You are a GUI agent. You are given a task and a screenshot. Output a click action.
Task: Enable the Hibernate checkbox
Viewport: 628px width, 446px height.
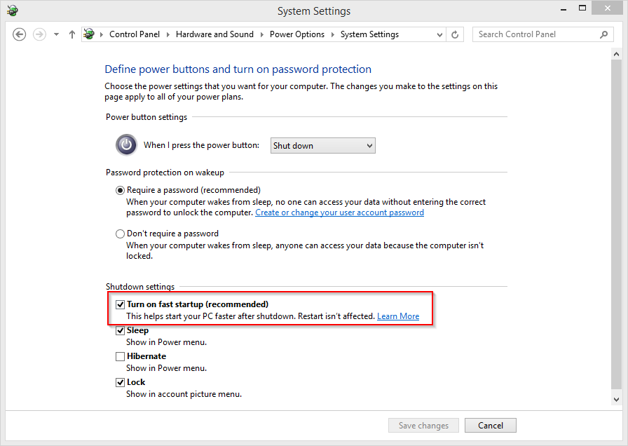pos(120,356)
